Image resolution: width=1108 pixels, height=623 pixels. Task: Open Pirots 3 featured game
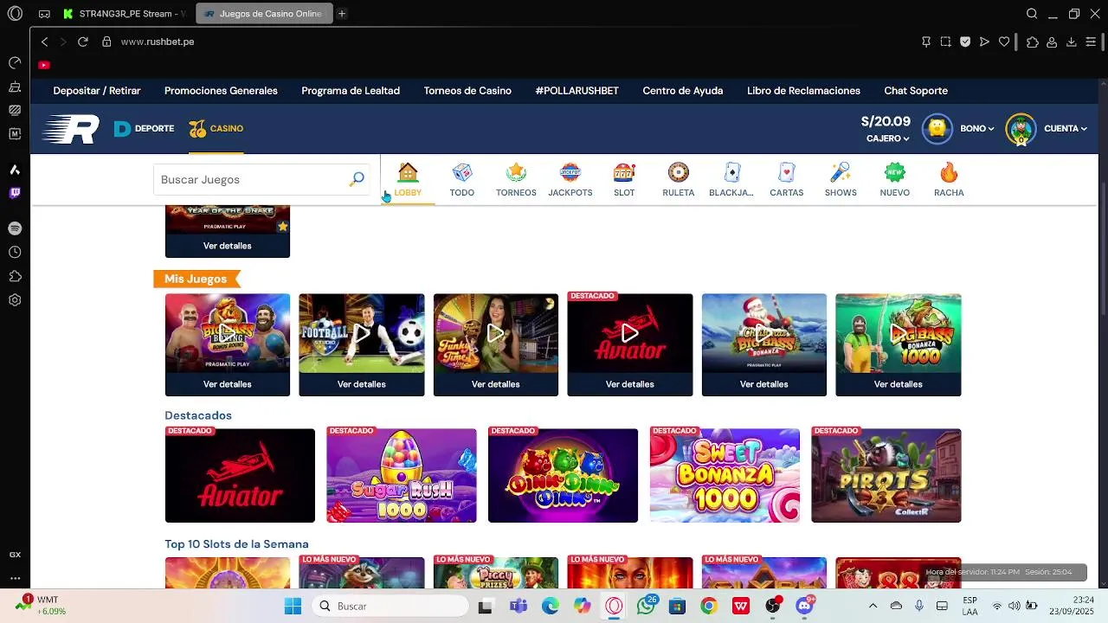coord(886,476)
